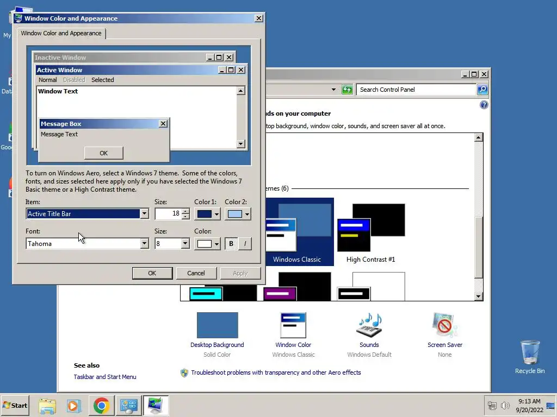Open the Color 1 dropdown arrow
Viewport: 557px width, 417px height.
tap(216, 214)
